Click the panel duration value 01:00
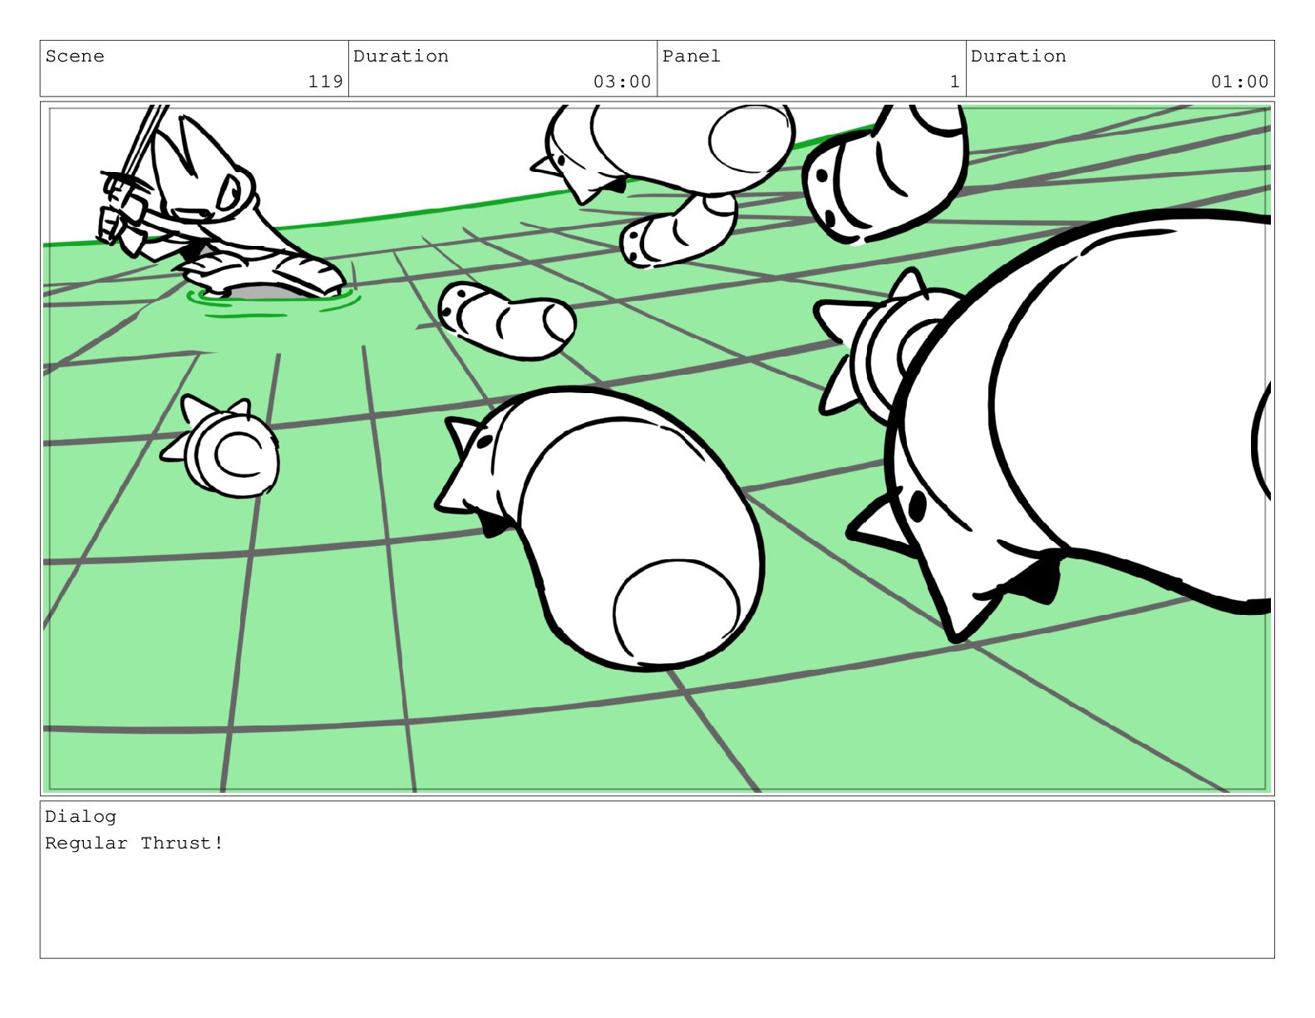The width and height of the screenshot is (1315, 1018). click(x=1239, y=81)
